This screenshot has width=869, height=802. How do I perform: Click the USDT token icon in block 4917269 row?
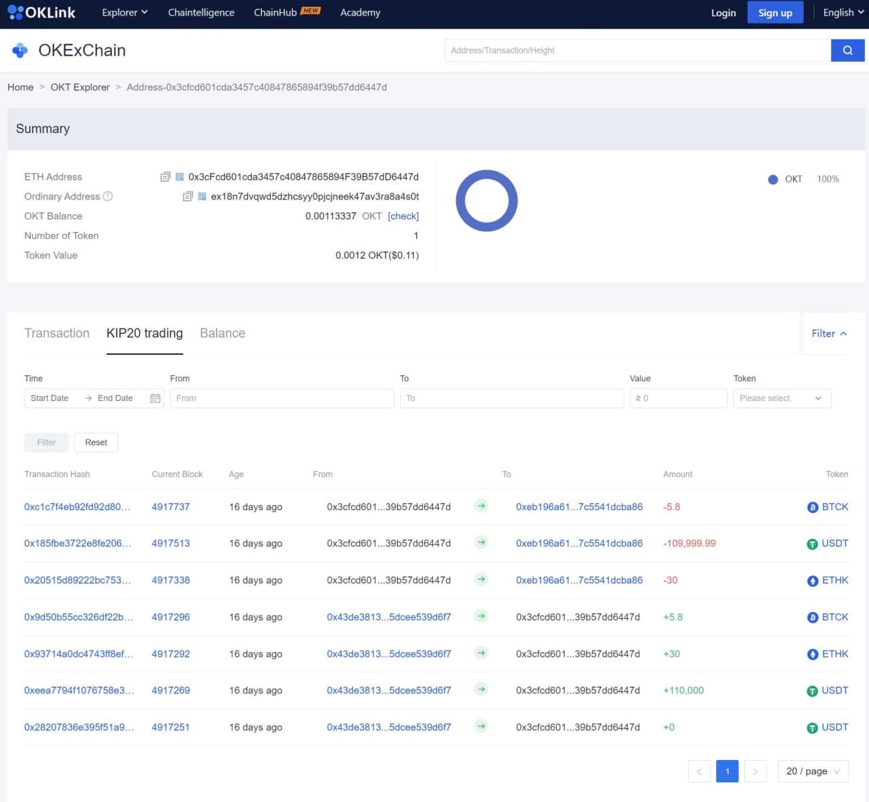coord(812,691)
